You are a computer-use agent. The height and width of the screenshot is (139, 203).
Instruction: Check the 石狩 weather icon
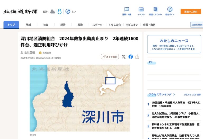click(x=53, y=12)
